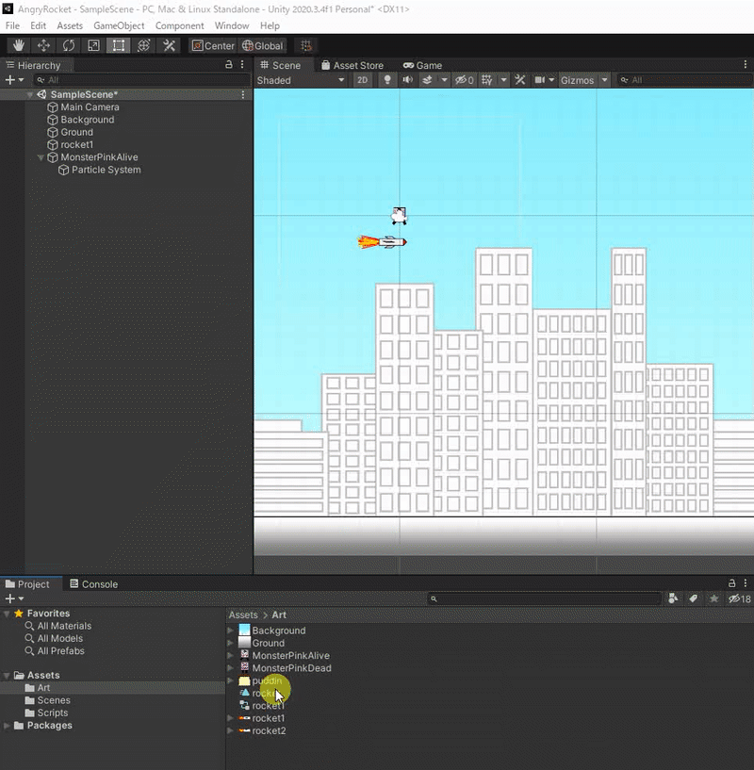Image resolution: width=754 pixels, height=770 pixels.
Task: Open the Shaded draw mode dropdown
Action: click(301, 80)
